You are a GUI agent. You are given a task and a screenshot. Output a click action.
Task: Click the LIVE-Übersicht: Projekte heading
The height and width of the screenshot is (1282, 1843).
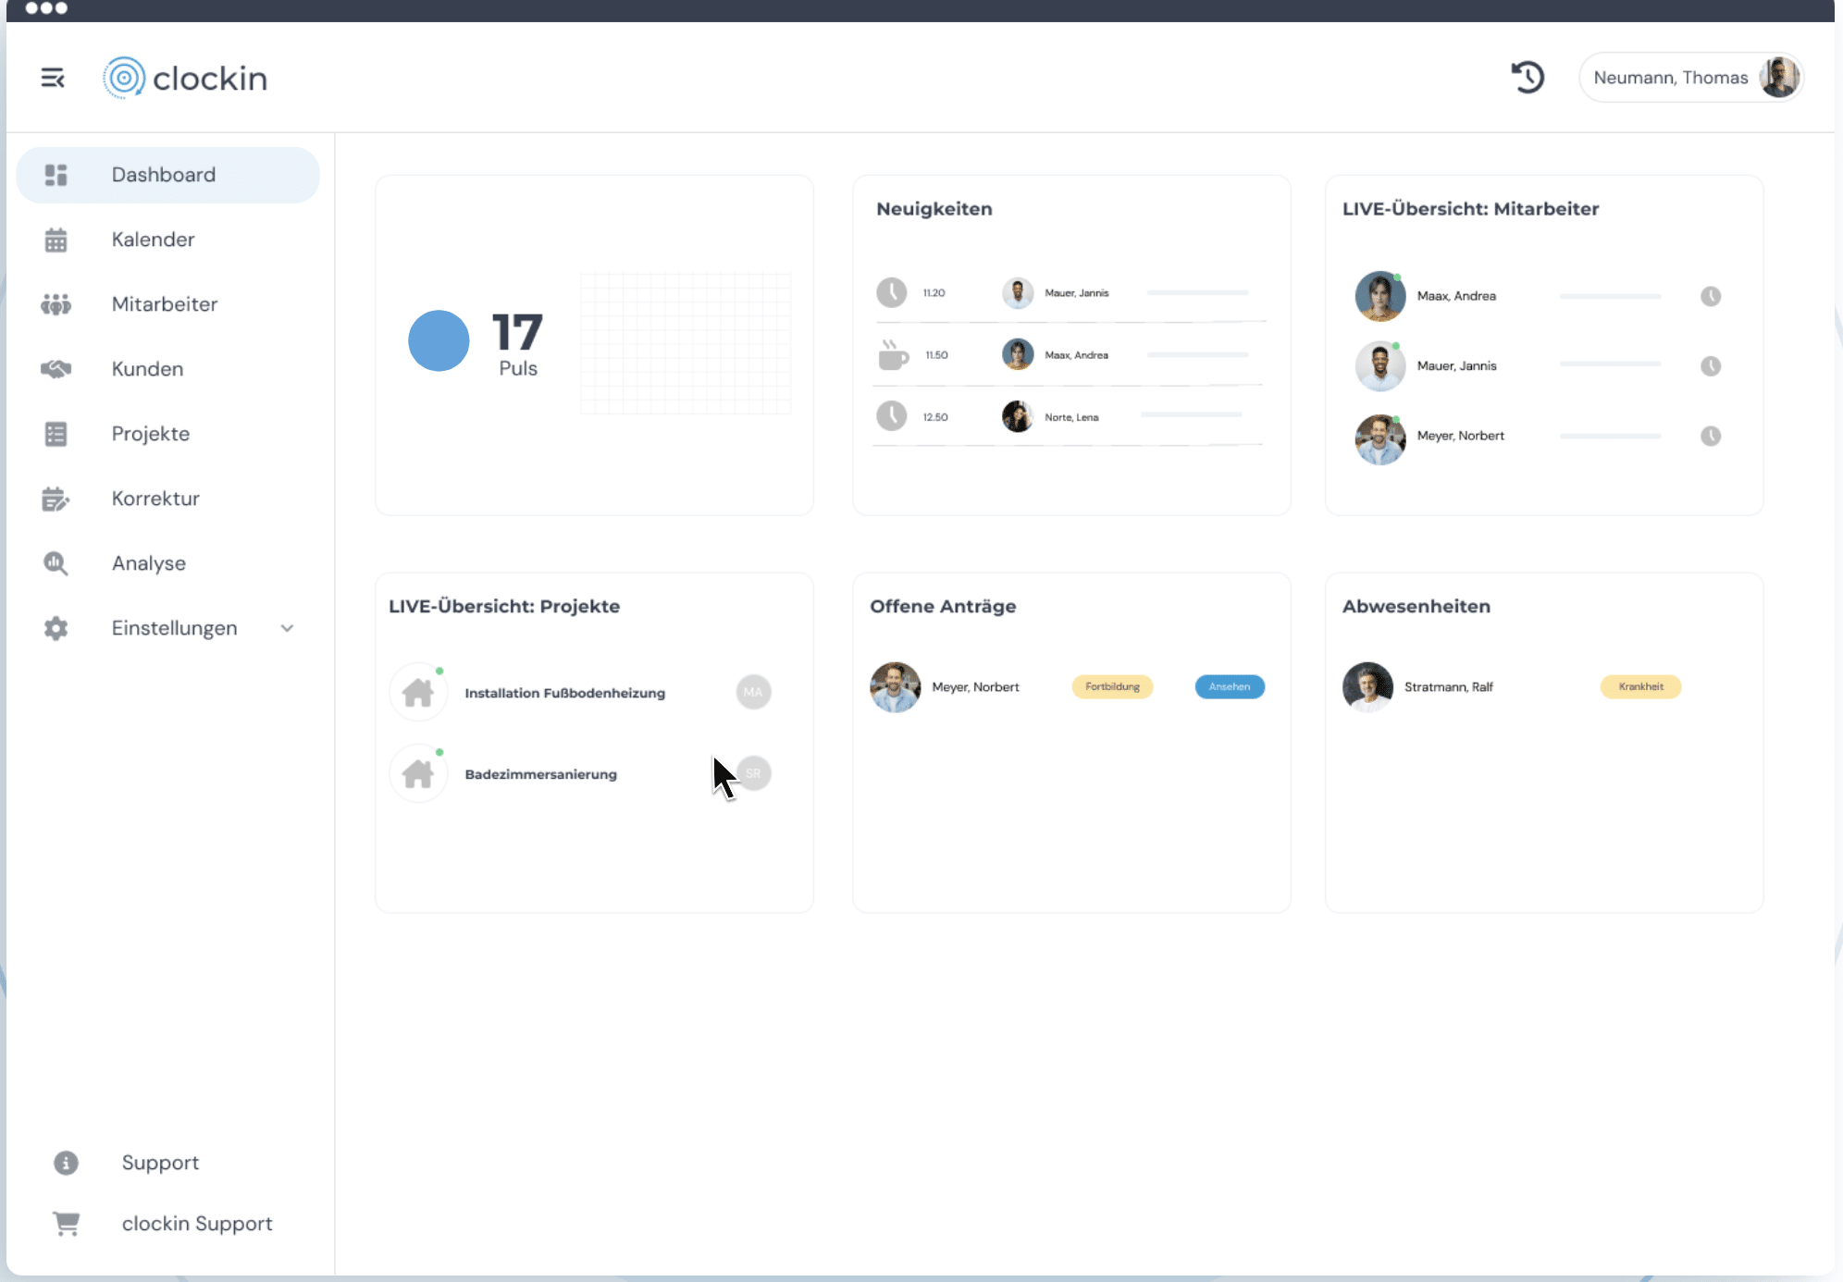pyautogui.click(x=504, y=607)
